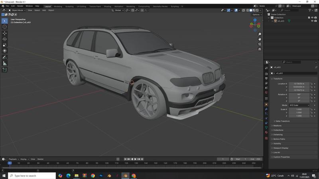This screenshot has width=319, height=179.
Task: Select the Move tool
Action: coord(4,33)
